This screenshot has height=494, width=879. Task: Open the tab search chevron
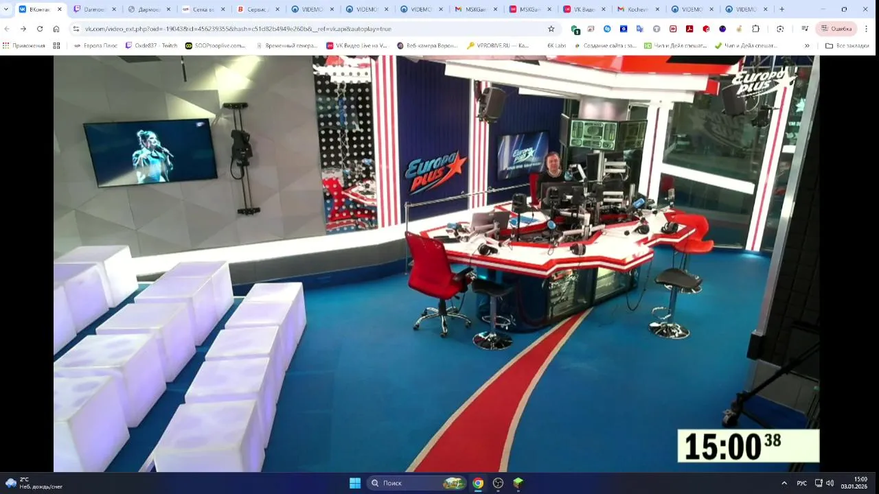pos(7,10)
